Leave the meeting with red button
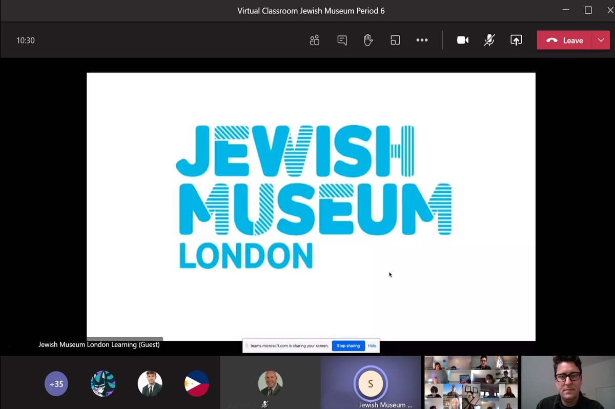The height and width of the screenshot is (409, 615). tap(564, 40)
